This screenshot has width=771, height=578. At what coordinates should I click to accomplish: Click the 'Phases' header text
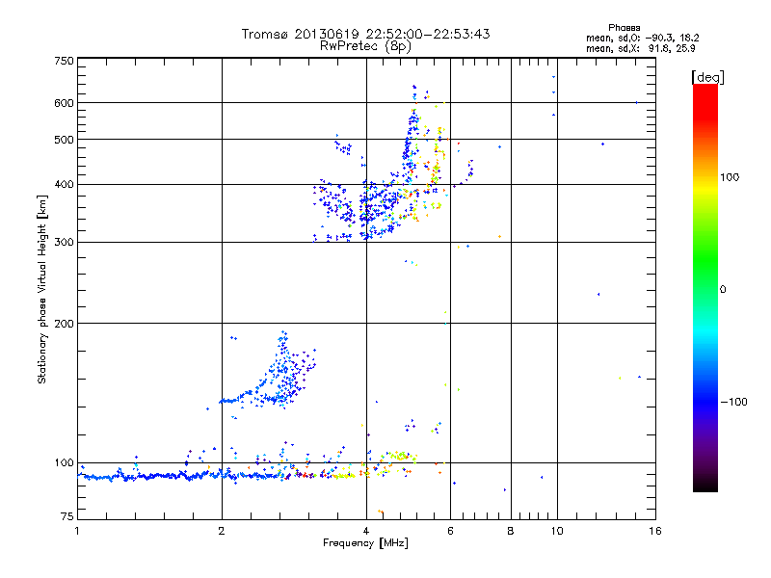(x=624, y=28)
